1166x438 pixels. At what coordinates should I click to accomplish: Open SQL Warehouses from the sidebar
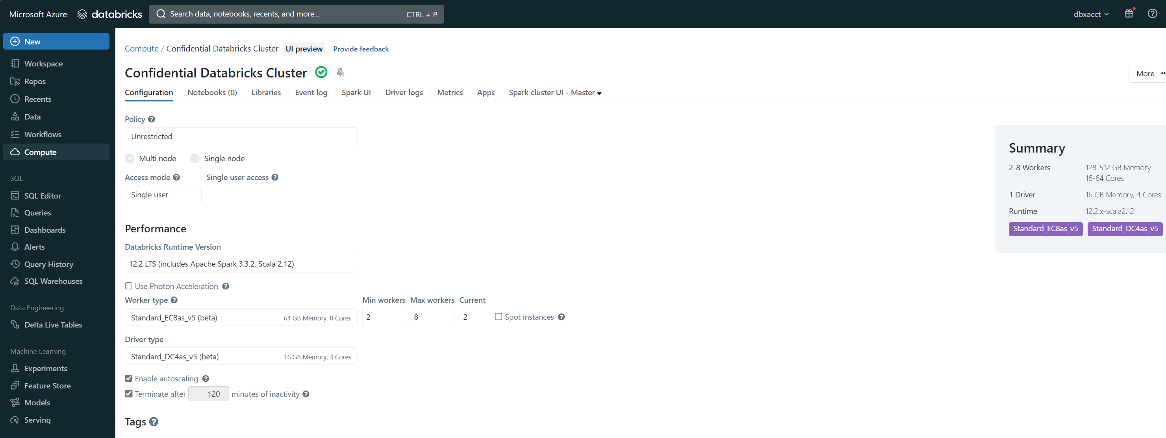(53, 281)
